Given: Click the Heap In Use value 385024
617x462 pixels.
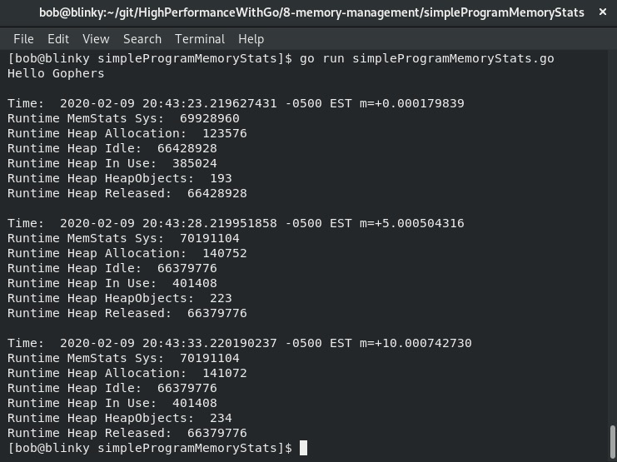Looking at the screenshot, I should tap(194, 163).
